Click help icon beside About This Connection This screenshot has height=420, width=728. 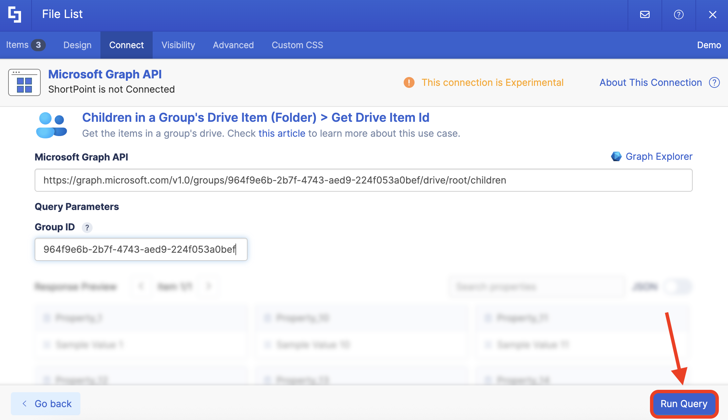tap(714, 82)
